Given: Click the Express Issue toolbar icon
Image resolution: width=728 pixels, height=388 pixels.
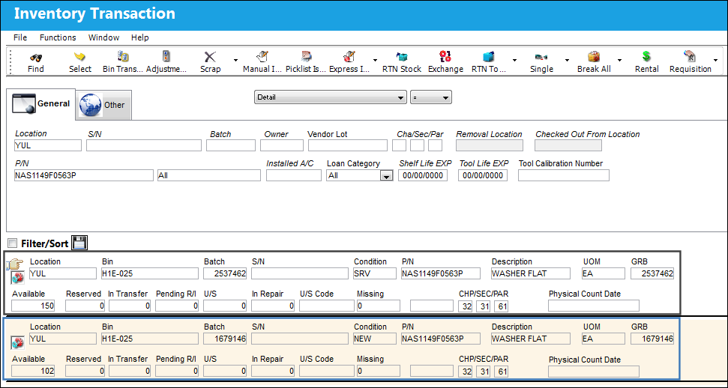Looking at the screenshot, I should coord(349,57).
